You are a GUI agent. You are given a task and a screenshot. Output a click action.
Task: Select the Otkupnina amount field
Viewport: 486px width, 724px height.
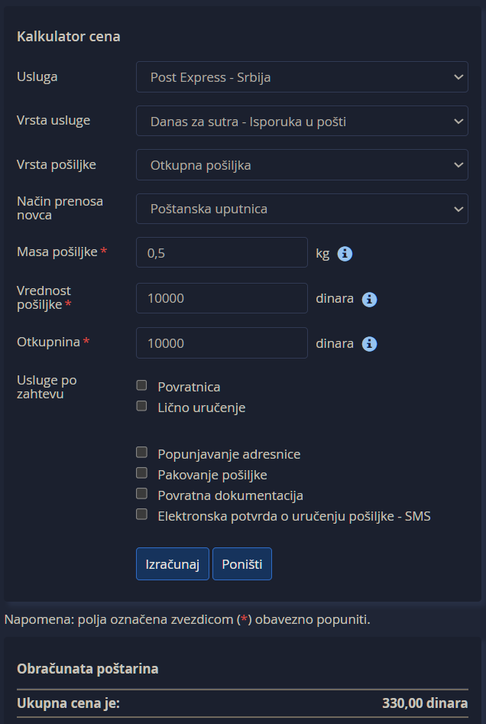click(222, 343)
